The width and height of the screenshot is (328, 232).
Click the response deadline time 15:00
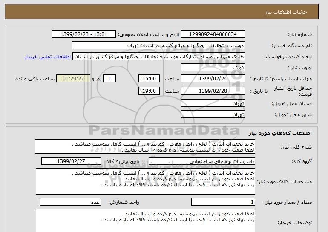[x=149, y=79]
